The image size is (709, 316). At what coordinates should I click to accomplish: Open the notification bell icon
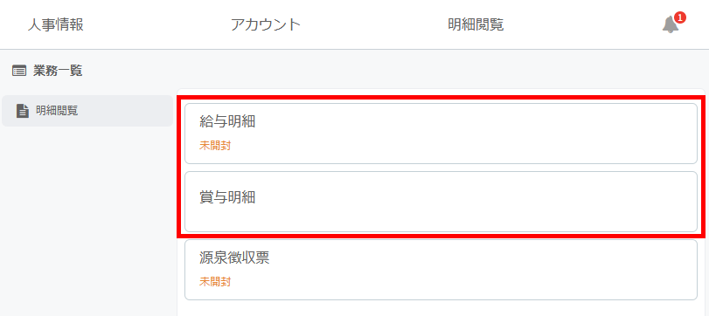(x=671, y=24)
